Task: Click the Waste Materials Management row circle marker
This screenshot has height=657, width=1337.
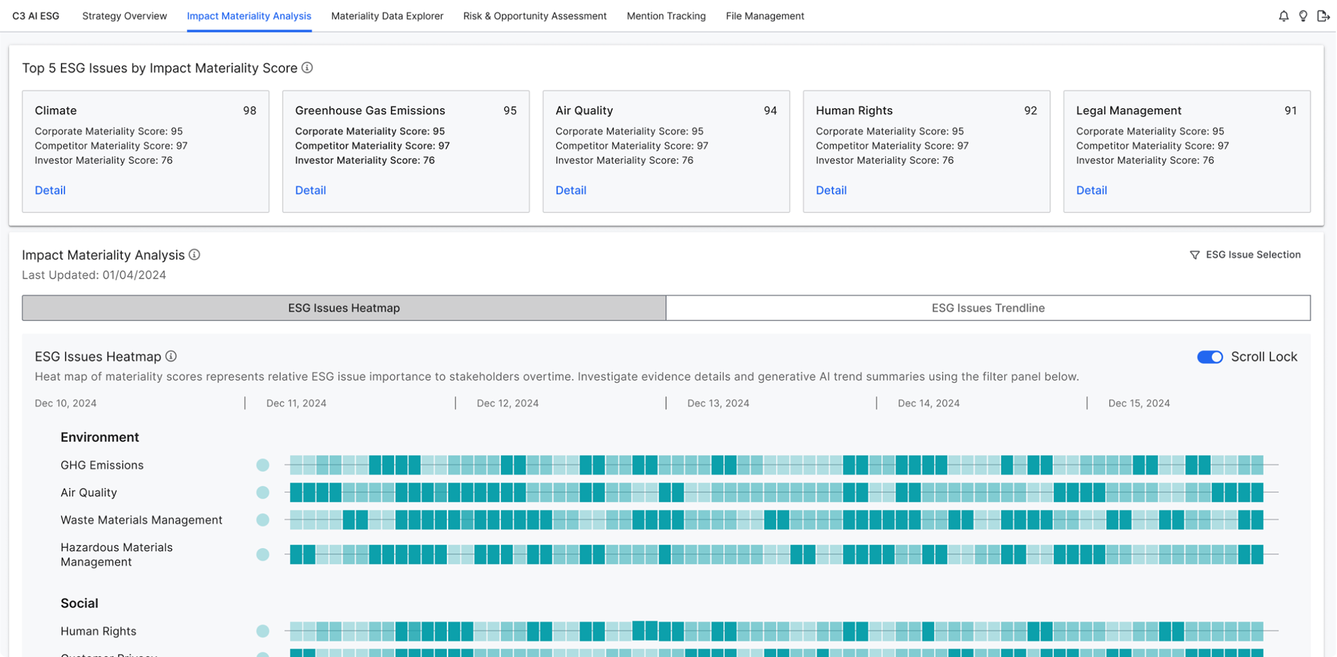Action: point(263,520)
